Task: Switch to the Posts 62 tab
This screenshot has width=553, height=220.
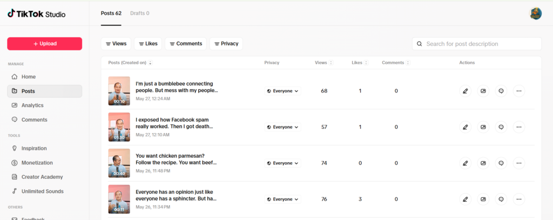Action: click(x=111, y=14)
